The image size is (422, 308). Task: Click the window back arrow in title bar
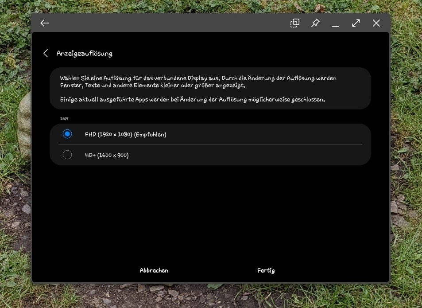(x=45, y=23)
